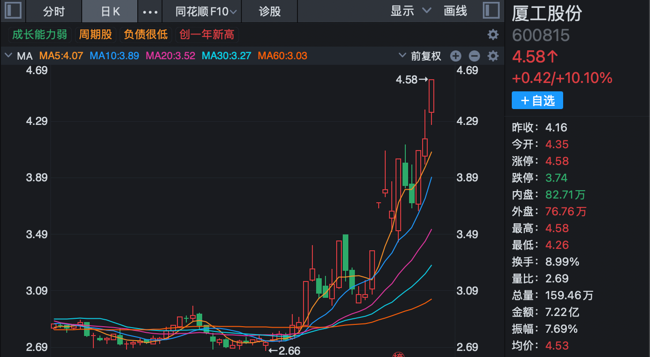Click the 诊股 button
This screenshot has height=357, width=650.
270,12
